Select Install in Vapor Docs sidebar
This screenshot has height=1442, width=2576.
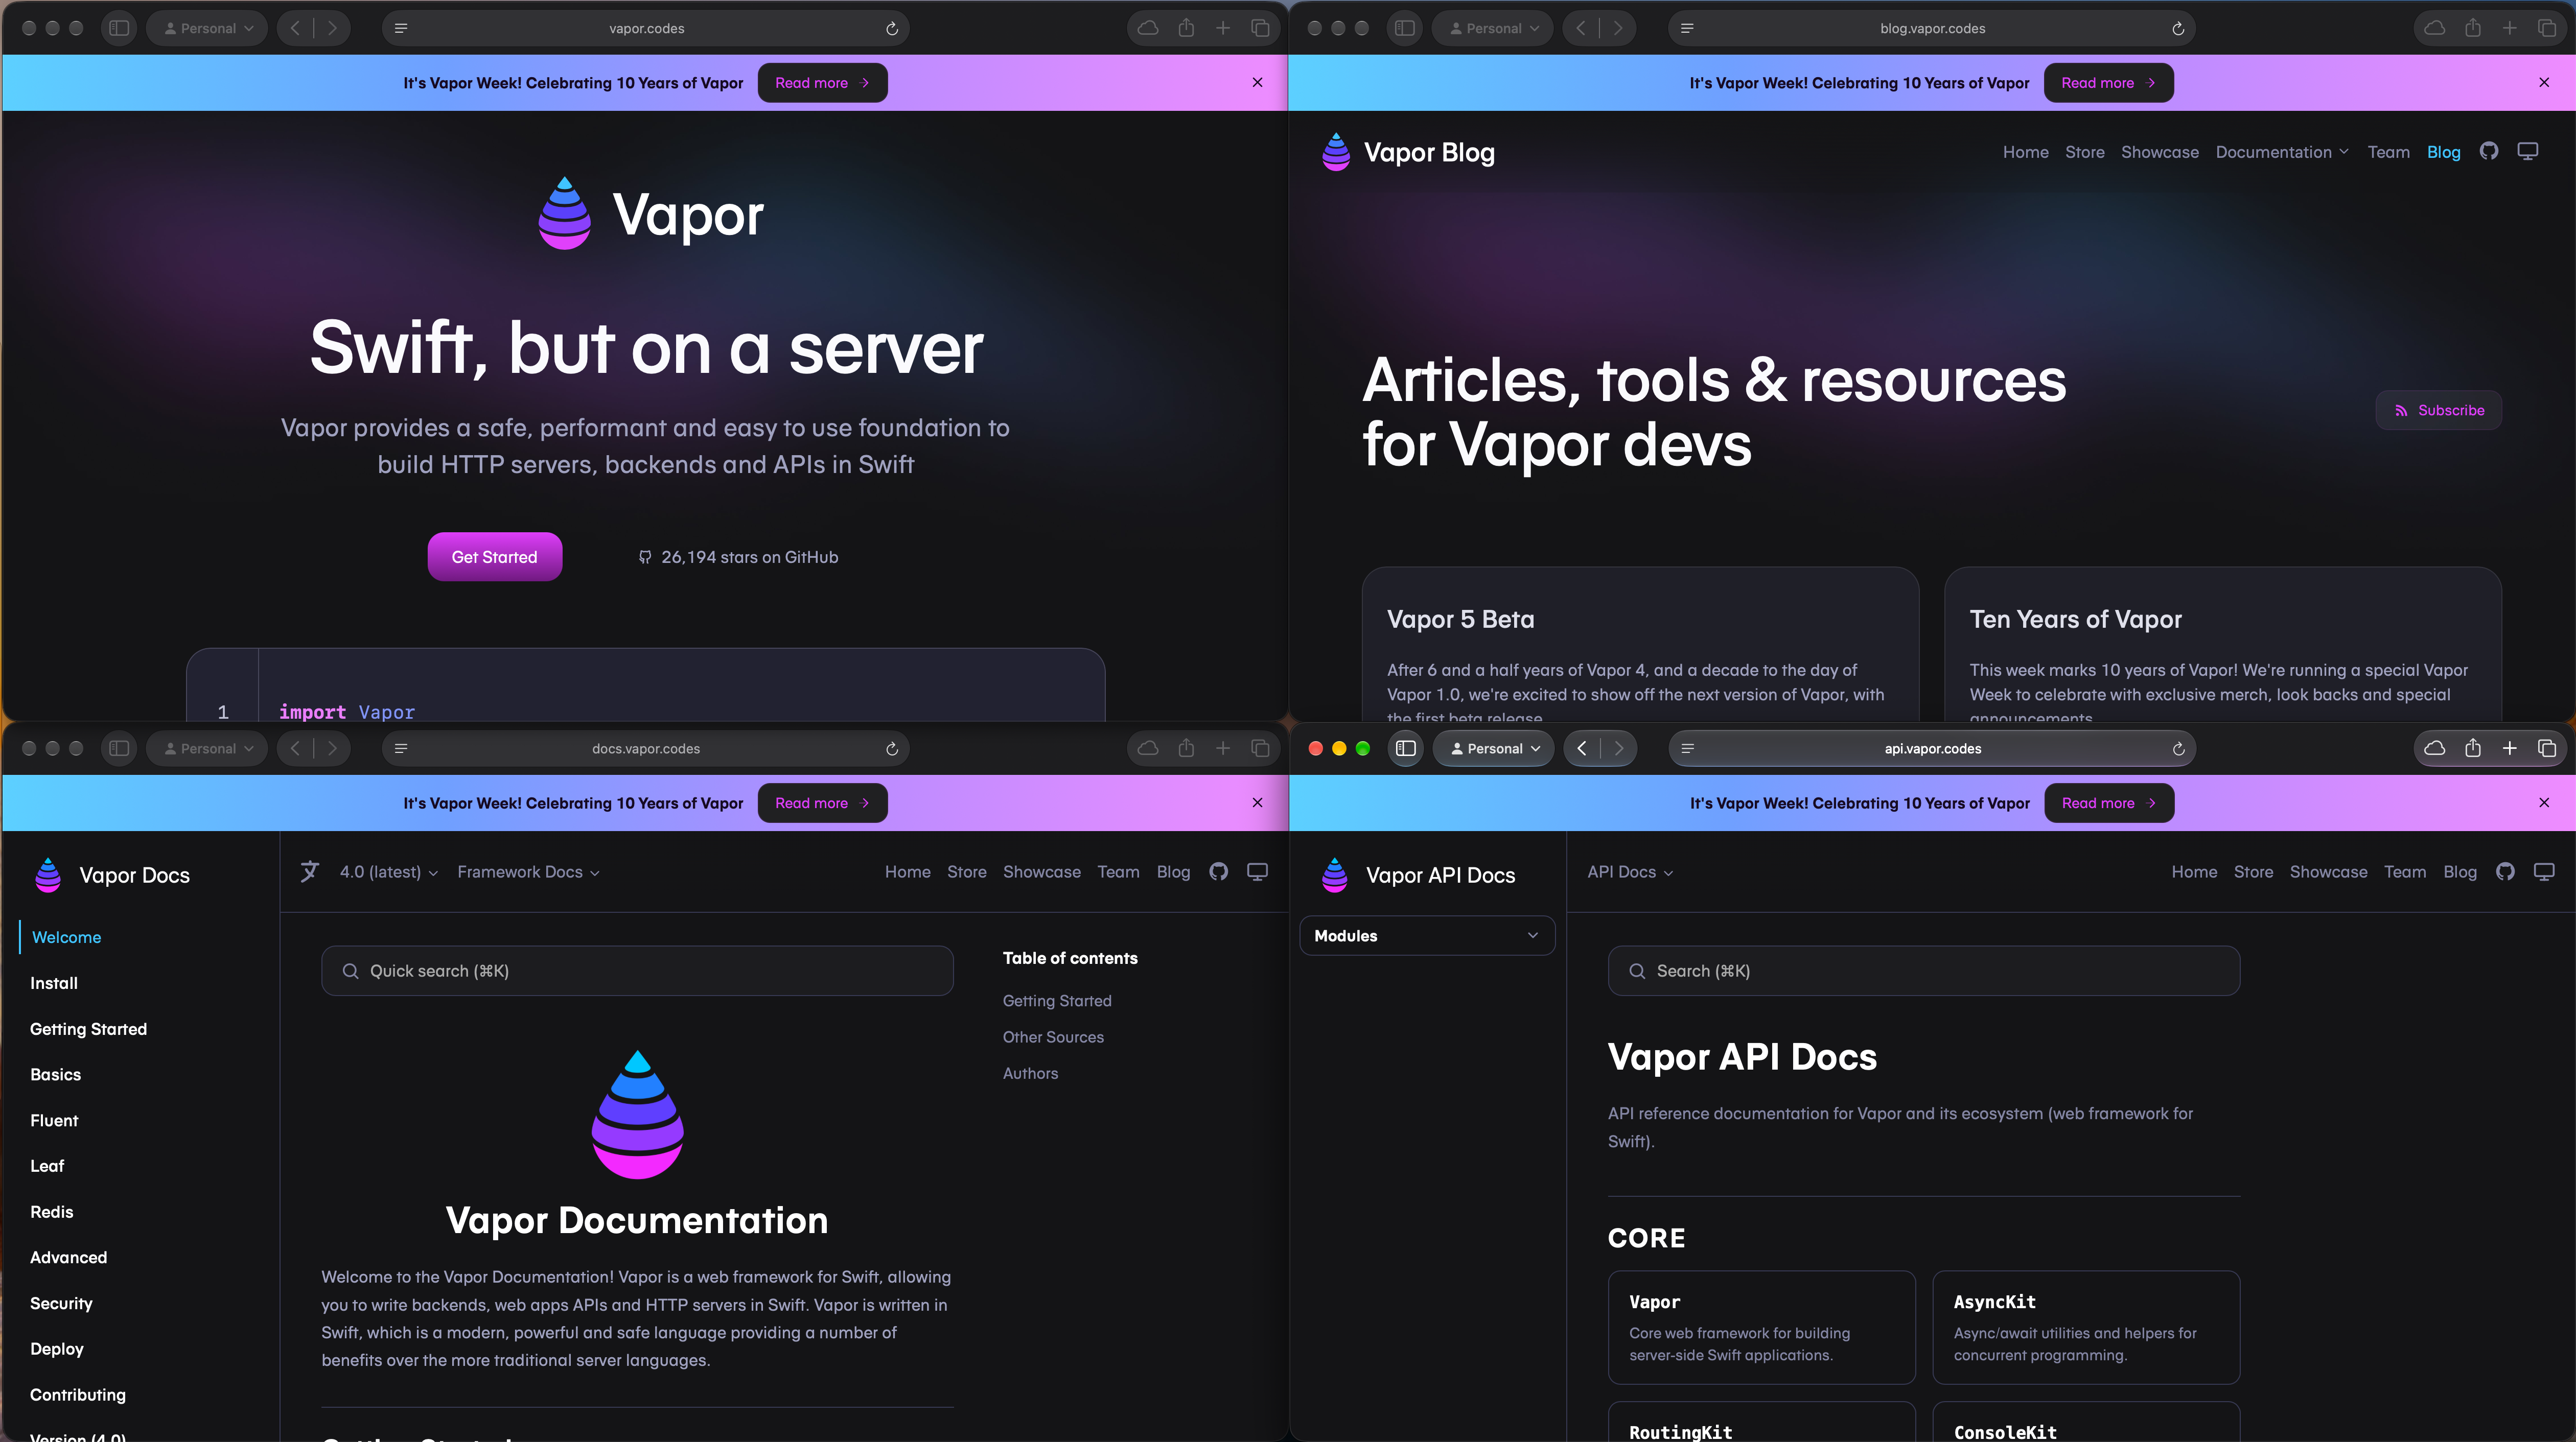pos(54,983)
